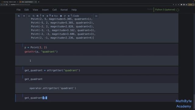The width and height of the screenshot is (195, 110).
Task: Toggle the browser side panel icon
Action: 184,5
